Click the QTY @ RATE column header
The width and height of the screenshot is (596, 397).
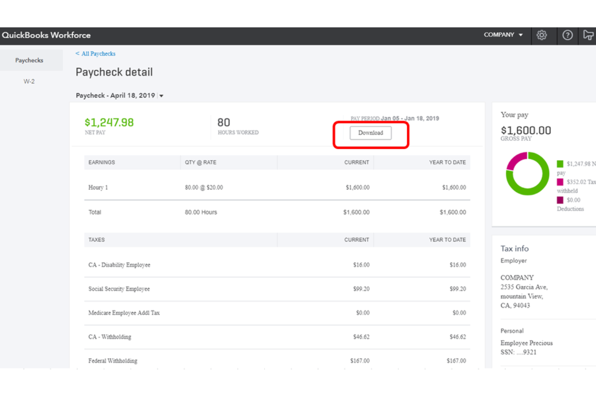pos(201,163)
